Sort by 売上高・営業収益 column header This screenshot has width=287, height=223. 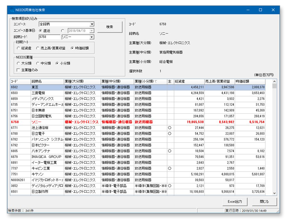[x=220, y=81]
